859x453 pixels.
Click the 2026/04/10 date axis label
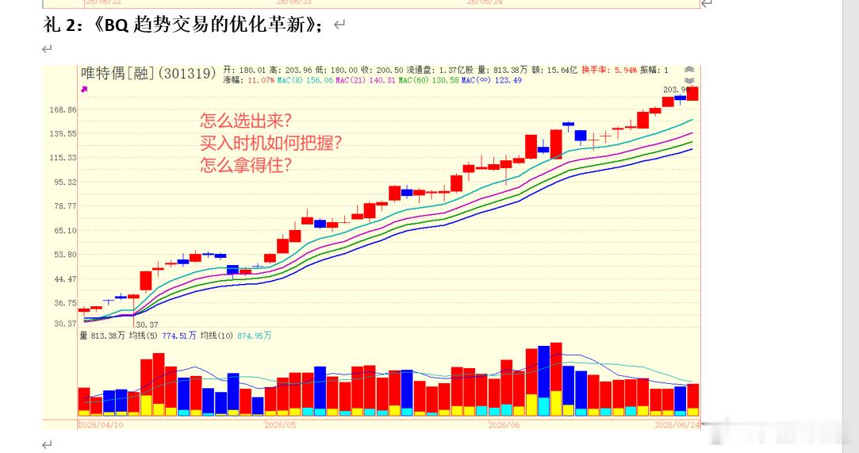[x=101, y=425]
